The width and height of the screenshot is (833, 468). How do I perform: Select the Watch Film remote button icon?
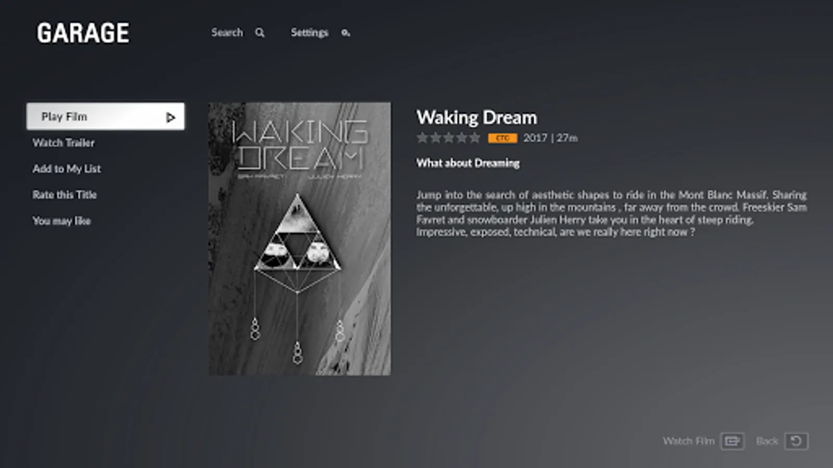point(733,441)
